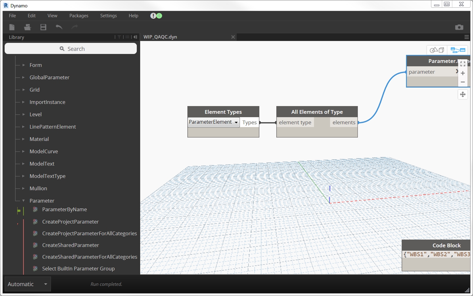The image size is (473, 296).
Task: Select CreateSharedParameter in the library
Action: [70, 245]
